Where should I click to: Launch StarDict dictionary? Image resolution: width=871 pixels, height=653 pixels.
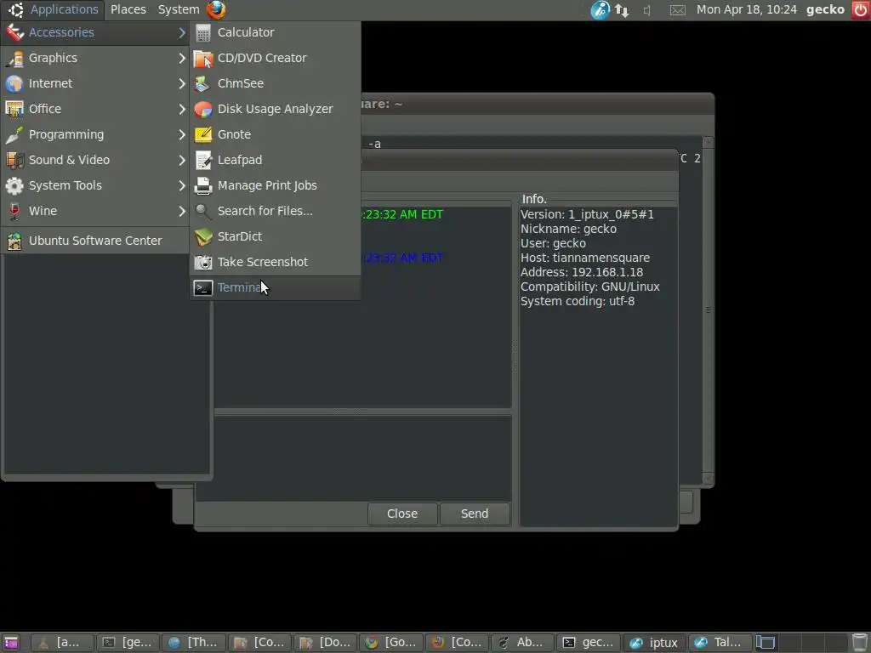tap(275, 236)
